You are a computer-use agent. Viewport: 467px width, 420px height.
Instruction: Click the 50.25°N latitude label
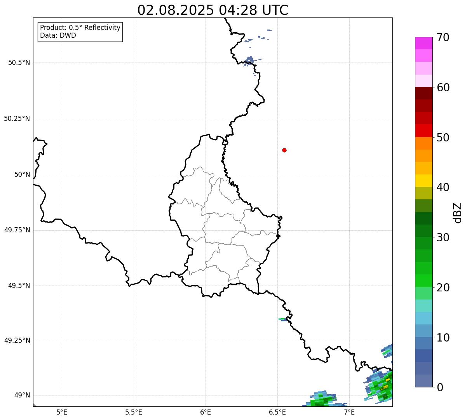pos(17,119)
